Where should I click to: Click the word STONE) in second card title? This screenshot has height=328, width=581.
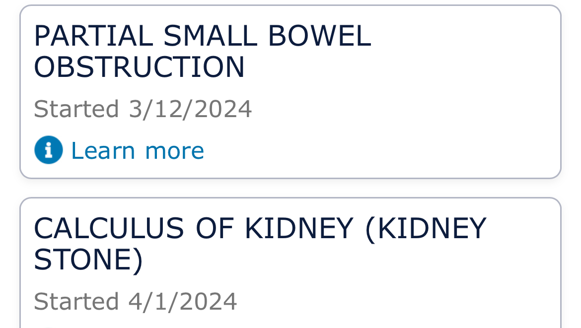coord(88,260)
